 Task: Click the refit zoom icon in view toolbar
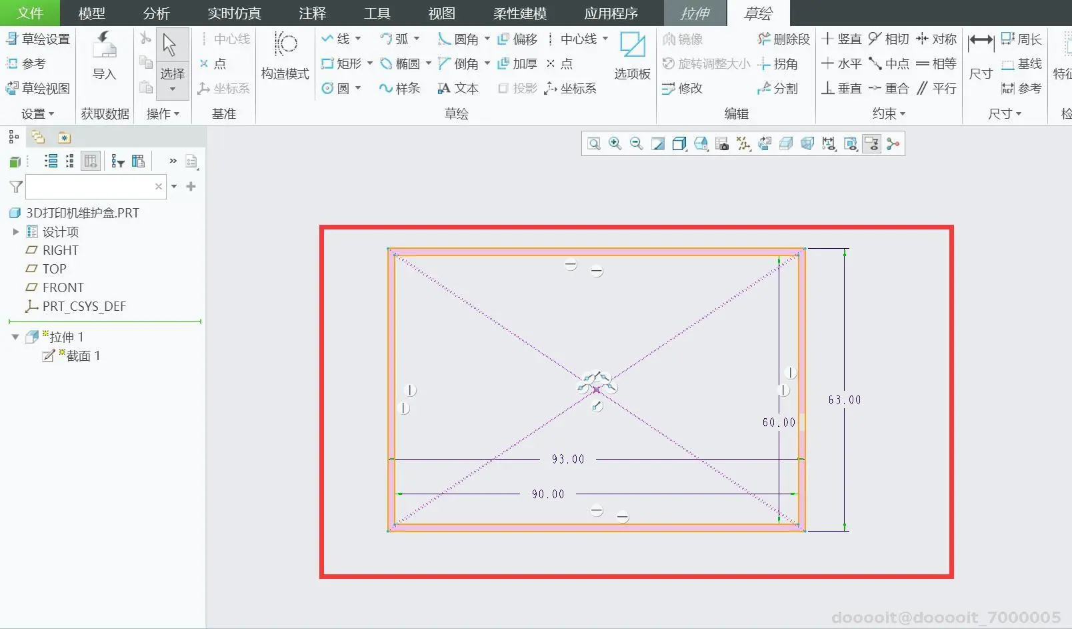pos(593,144)
